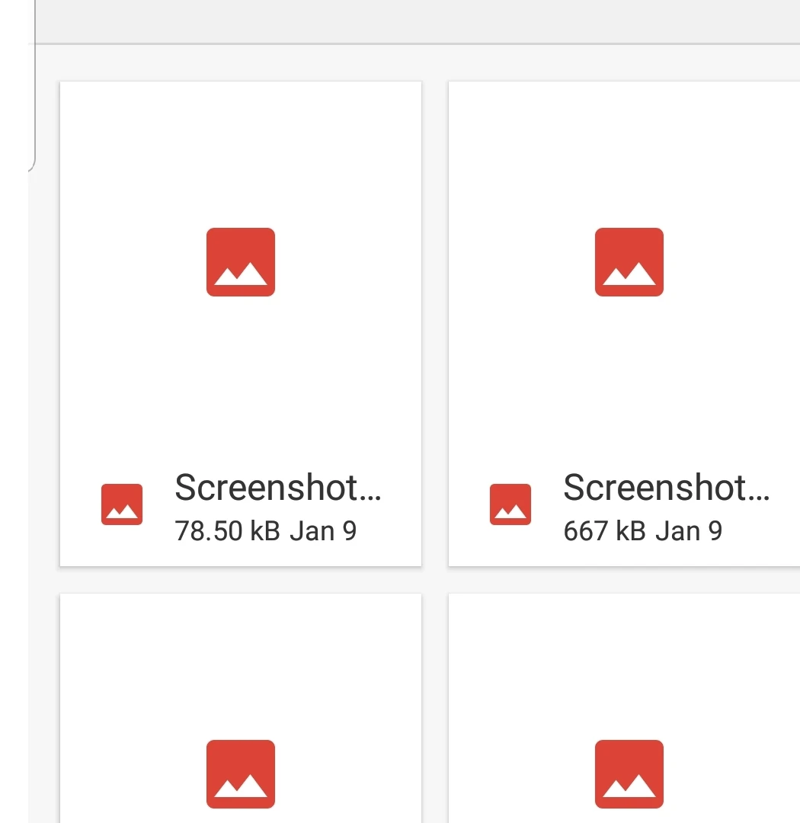Screen dimensions: 800x823
Task: Select the large image icon in bottom-right card
Action: pyautogui.click(x=629, y=773)
